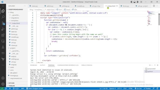
Task: Create a new terminal with plus icon
Action: (x=150, y=65)
